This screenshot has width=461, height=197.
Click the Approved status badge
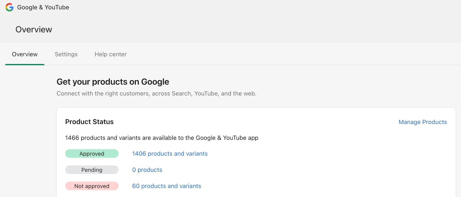pyautogui.click(x=92, y=154)
